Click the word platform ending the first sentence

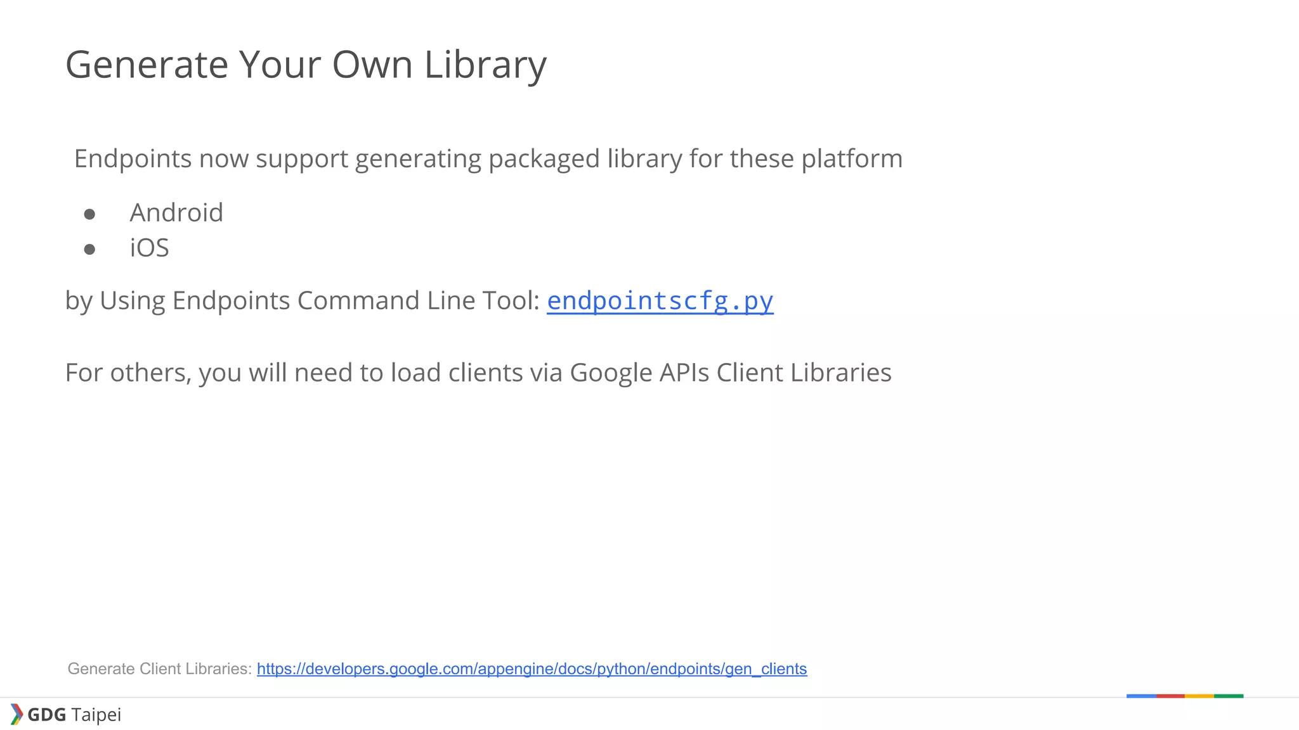(x=851, y=158)
